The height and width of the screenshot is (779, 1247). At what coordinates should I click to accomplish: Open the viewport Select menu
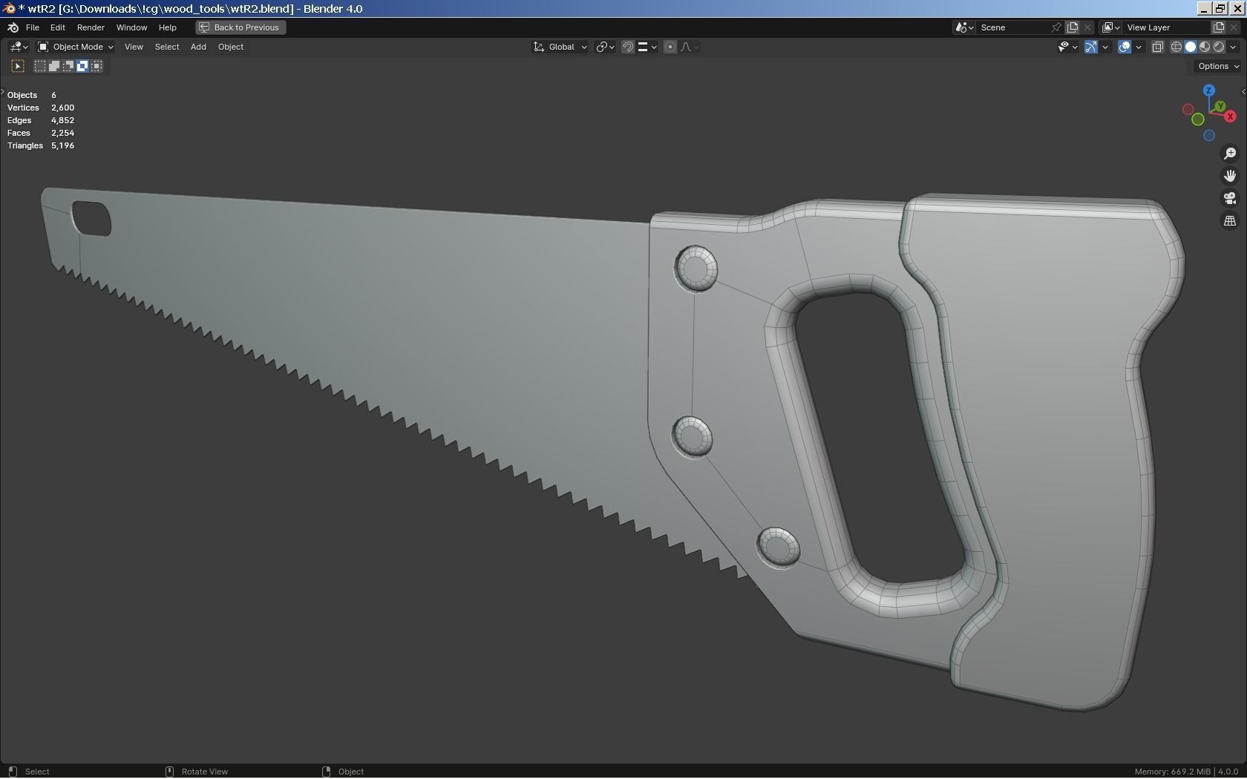(167, 47)
